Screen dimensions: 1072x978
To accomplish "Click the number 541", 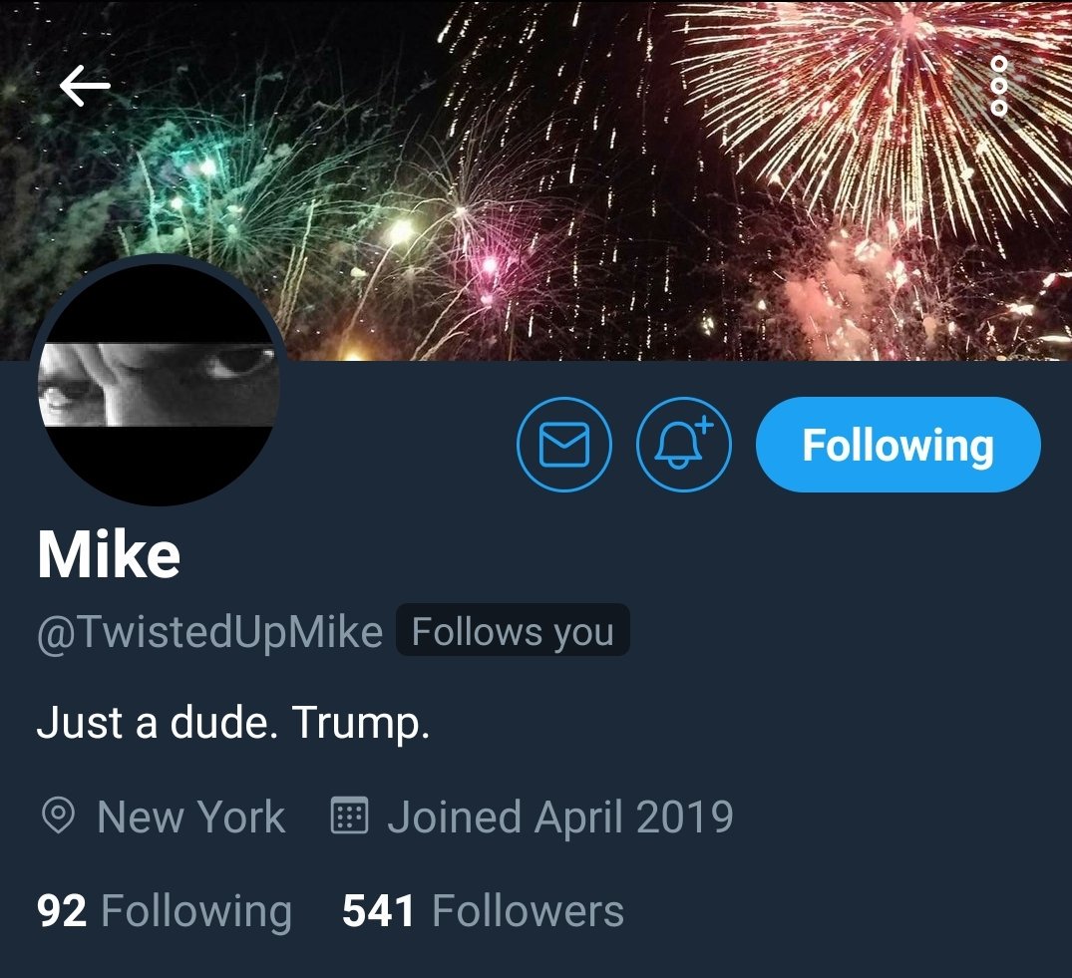I will pyautogui.click(x=378, y=911).
